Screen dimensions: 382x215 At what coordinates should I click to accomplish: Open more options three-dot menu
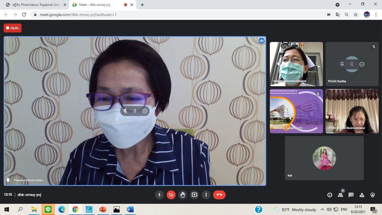(x=206, y=195)
